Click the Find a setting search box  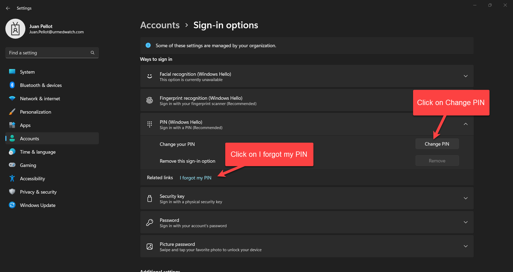click(x=48, y=53)
